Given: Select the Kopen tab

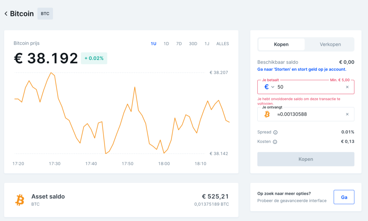Looking at the screenshot, I should point(281,44).
